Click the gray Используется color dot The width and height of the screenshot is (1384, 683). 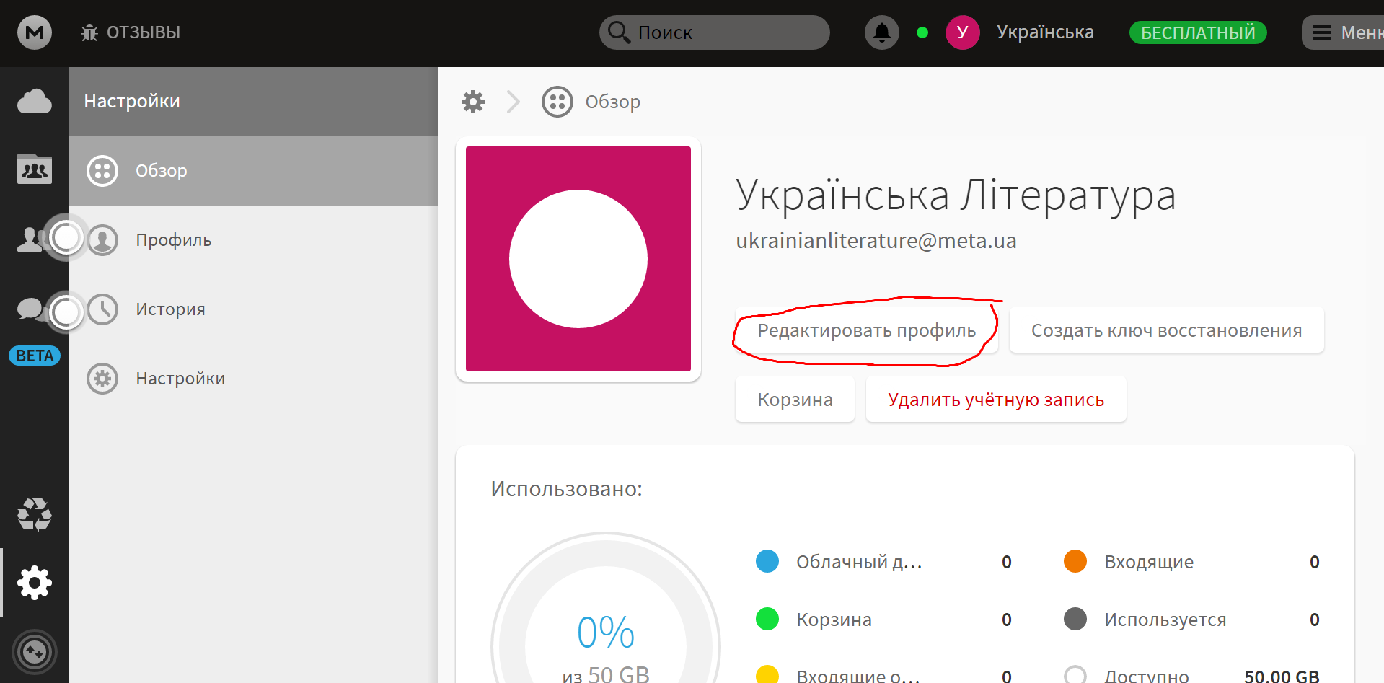click(x=1075, y=619)
